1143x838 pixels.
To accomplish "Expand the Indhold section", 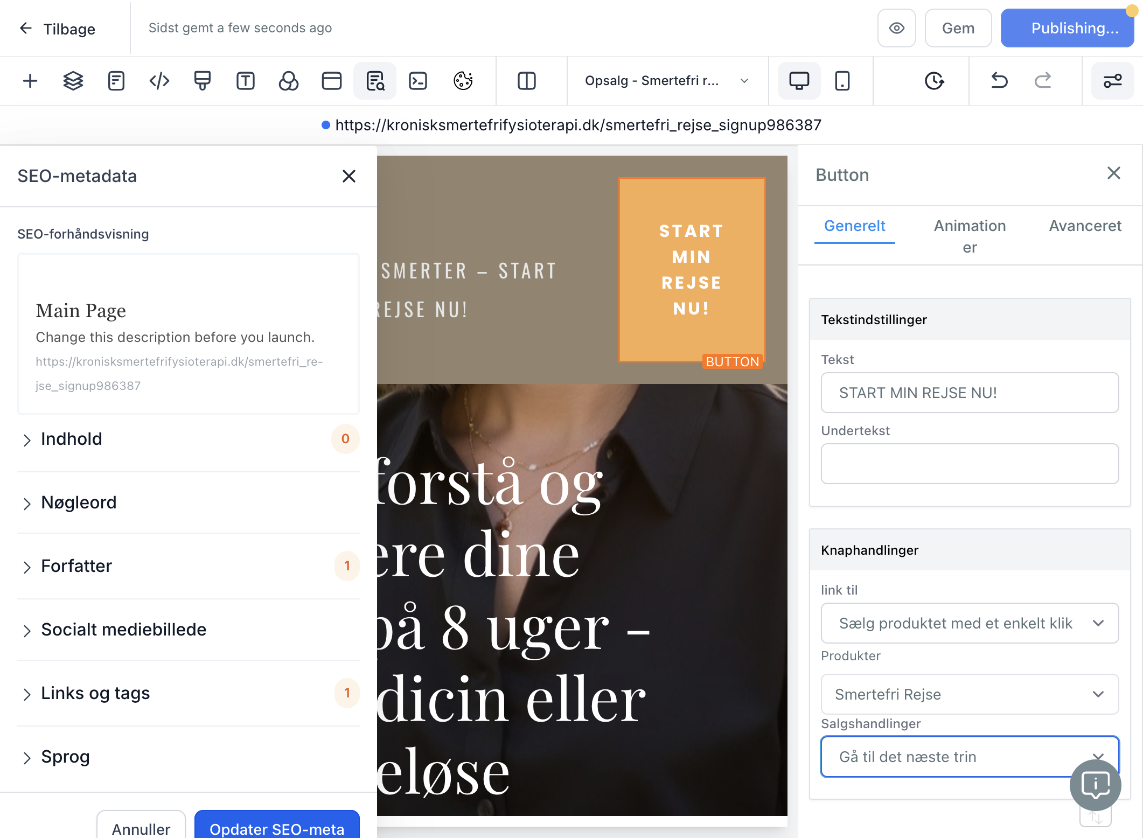I will [x=189, y=439].
